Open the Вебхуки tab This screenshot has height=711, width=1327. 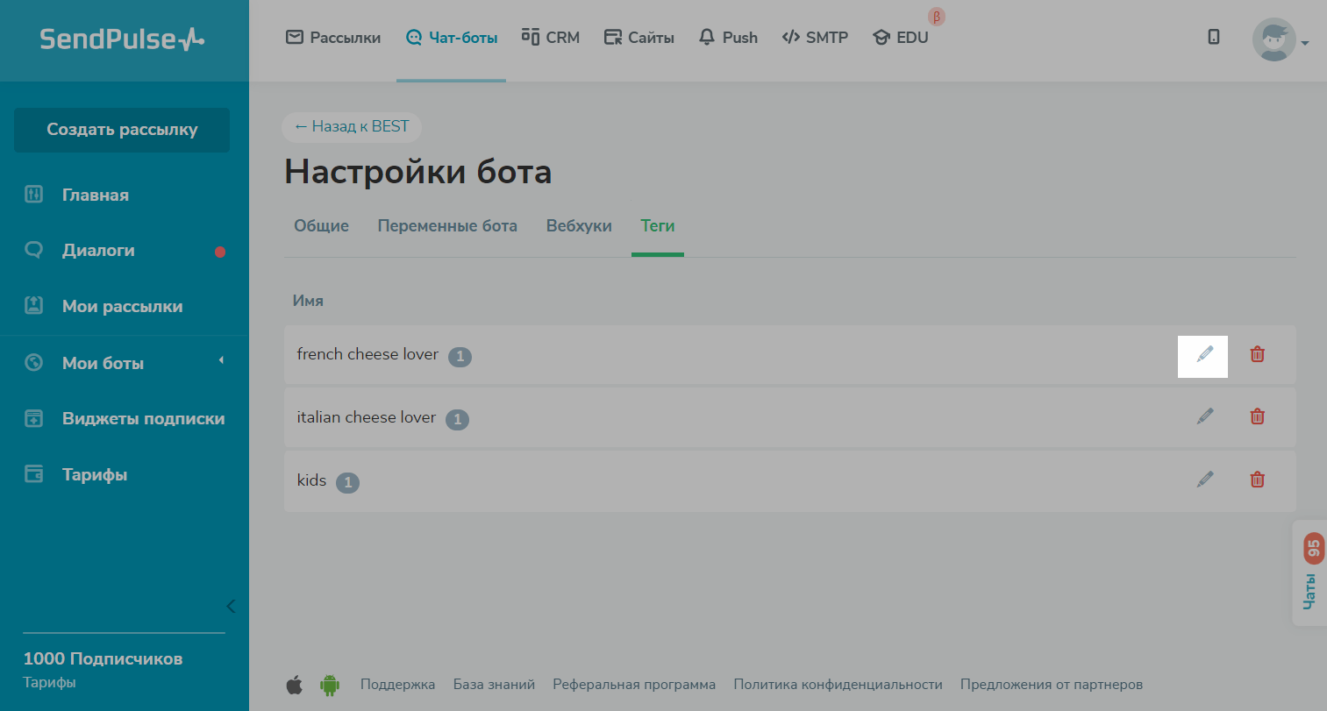point(579,226)
